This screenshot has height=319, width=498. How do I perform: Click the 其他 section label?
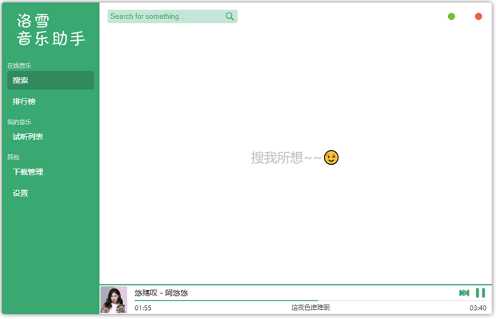(13, 157)
